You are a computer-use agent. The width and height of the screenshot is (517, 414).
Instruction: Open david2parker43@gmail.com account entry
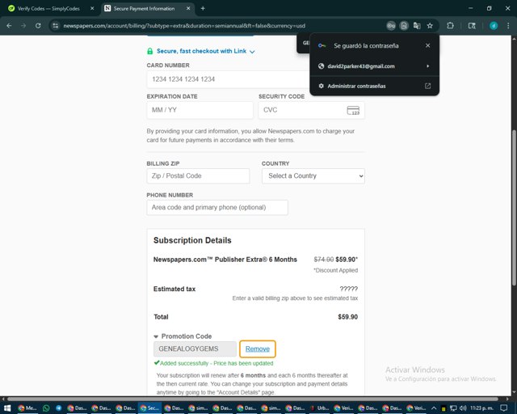(x=375, y=66)
